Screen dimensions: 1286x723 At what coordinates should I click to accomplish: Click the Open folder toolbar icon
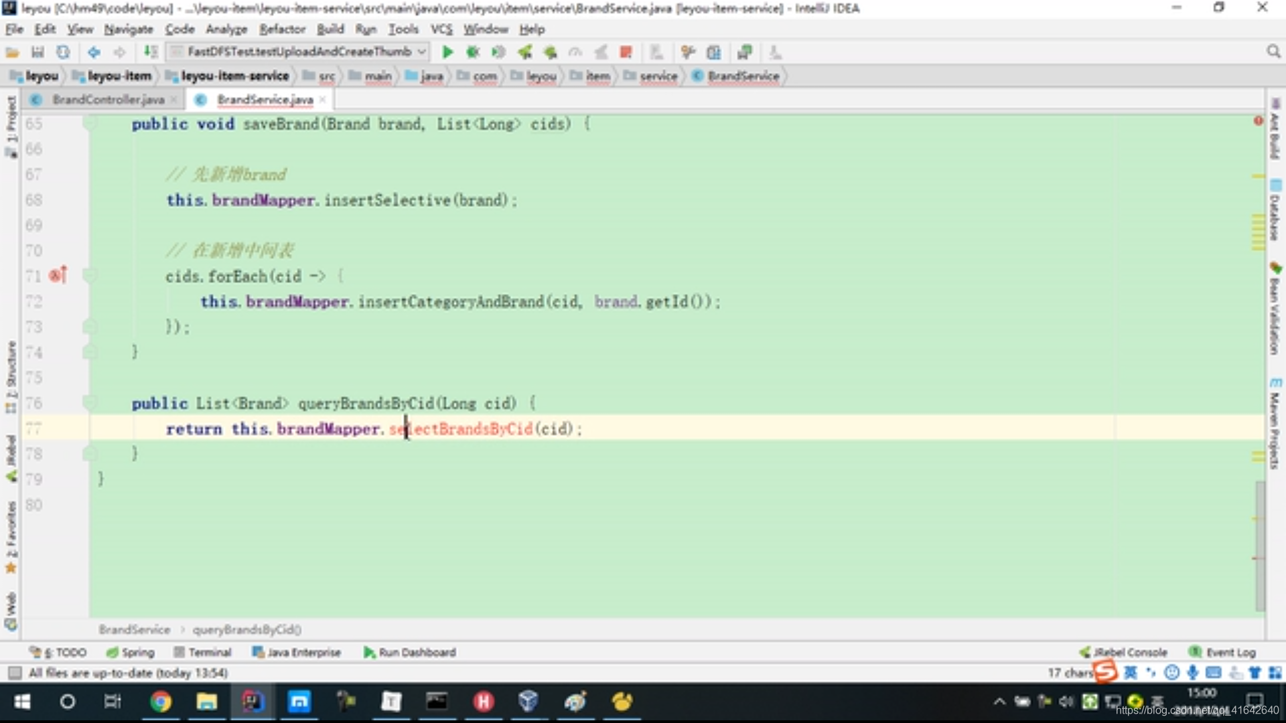coord(12,52)
